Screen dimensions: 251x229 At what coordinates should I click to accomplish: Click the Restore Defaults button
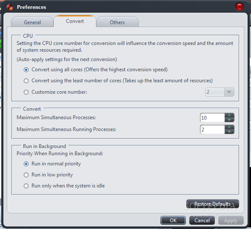coord(213,204)
